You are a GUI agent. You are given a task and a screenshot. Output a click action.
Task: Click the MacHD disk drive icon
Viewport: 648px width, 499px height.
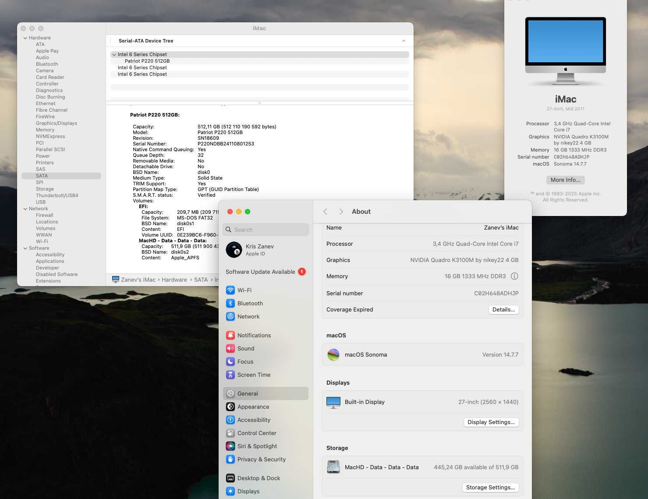click(333, 467)
